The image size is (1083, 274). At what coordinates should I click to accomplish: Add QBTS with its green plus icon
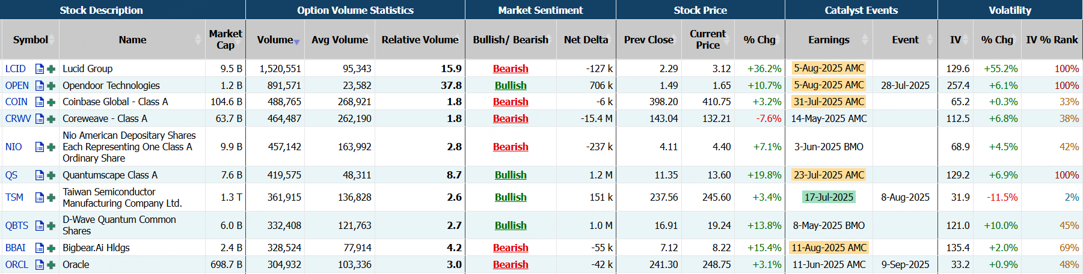click(x=51, y=226)
